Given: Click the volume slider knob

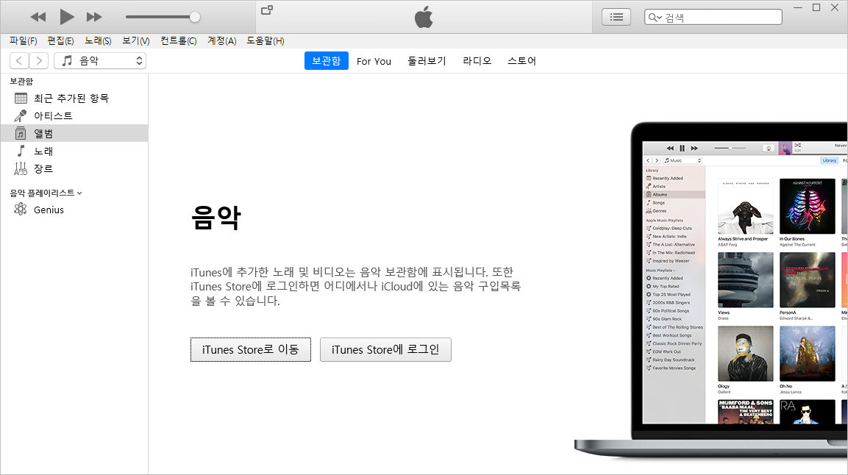Looking at the screenshot, I should pyautogui.click(x=195, y=17).
